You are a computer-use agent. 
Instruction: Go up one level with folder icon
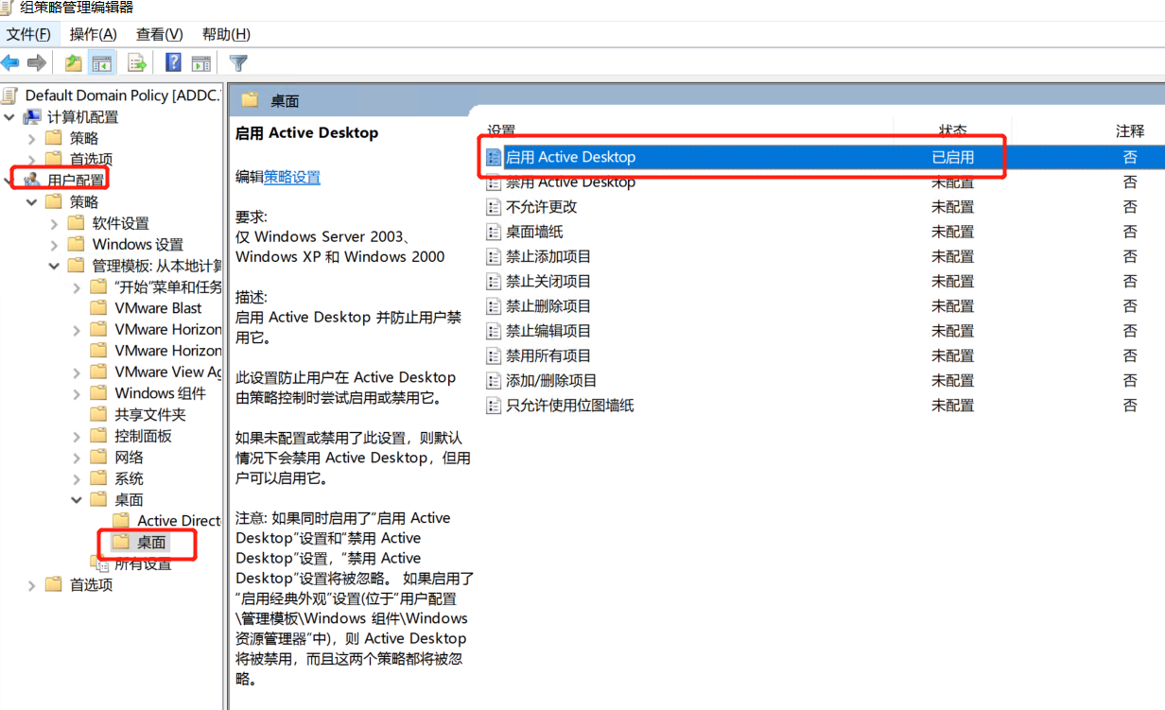click(73, 63)
